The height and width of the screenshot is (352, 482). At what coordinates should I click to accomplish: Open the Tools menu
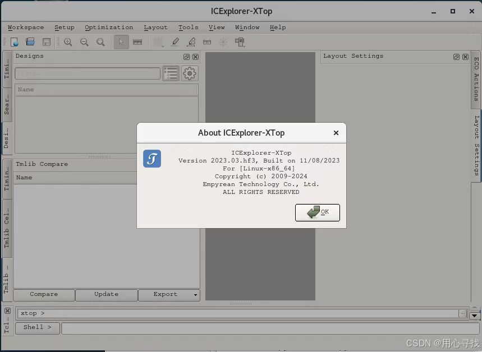coord(188,27)
